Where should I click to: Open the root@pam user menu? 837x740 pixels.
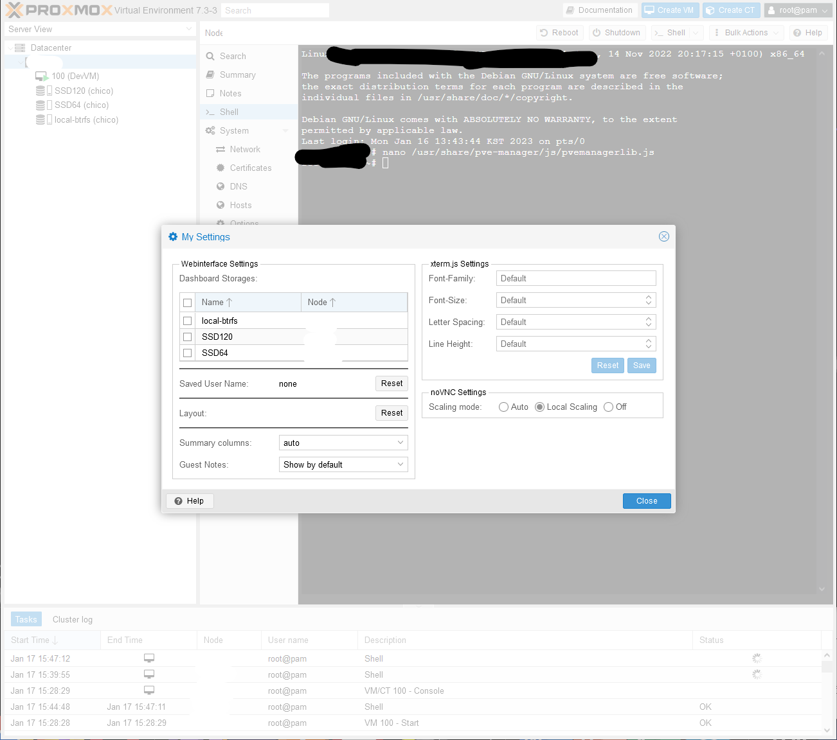coord(798,10)
